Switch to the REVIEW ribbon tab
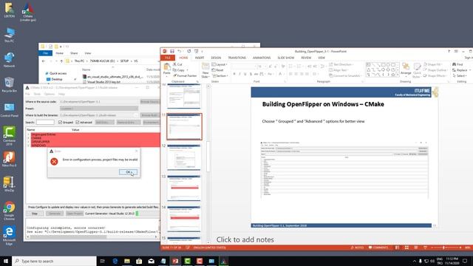The width and height of the screenshot is (473, 266). (306, 58)
